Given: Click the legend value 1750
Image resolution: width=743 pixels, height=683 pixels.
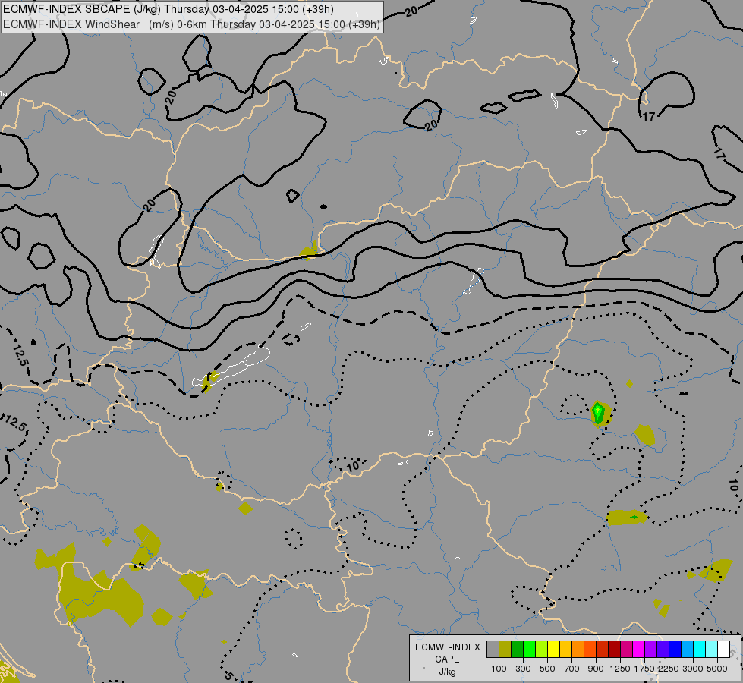Looking at the screenshot, I should [644, 669].
